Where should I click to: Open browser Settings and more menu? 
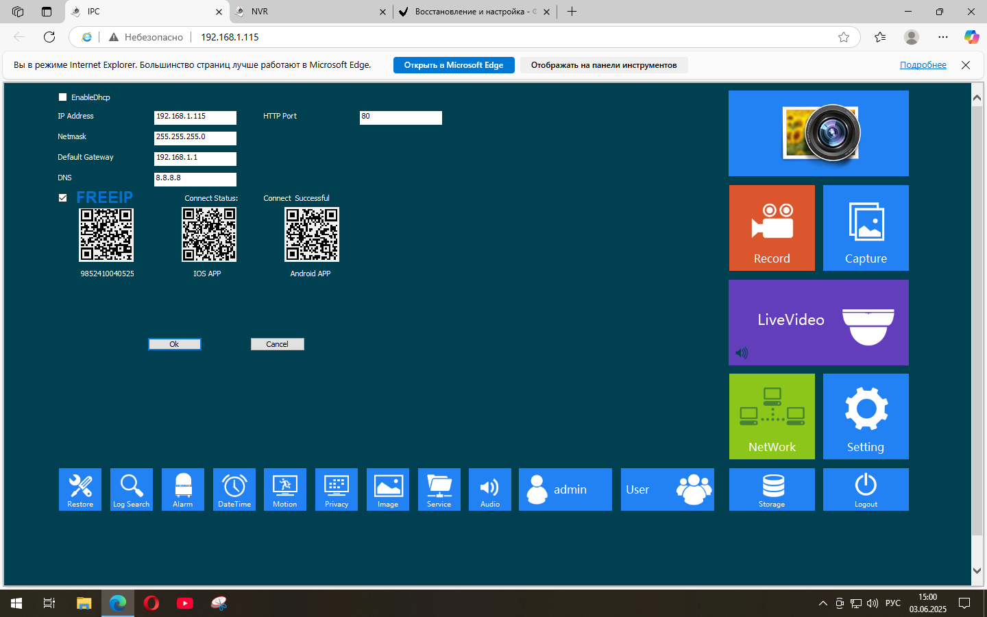tap(943, 37)
